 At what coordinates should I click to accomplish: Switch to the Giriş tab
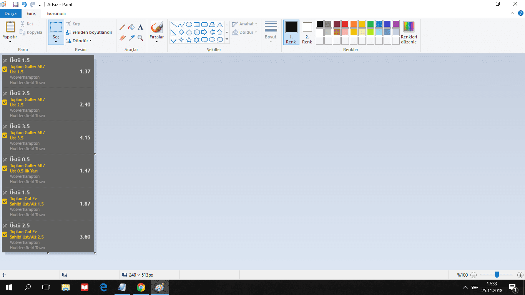[31, 13]
